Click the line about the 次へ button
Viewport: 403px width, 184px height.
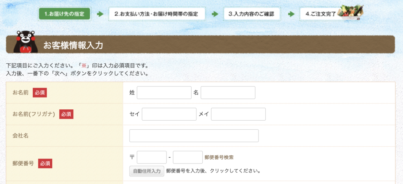tap(77, 74)
